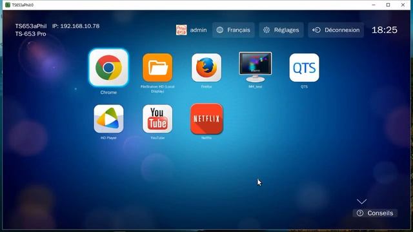
Task: Click the window title bar app icon
Action: pyautogui.click(x=8, y=5)
